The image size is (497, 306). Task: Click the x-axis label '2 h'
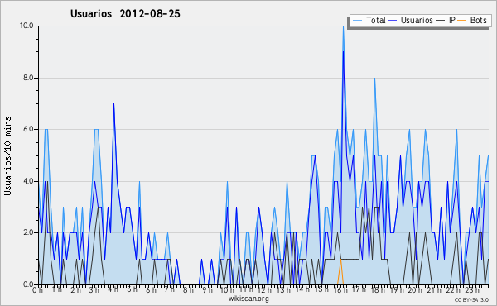point(75,289)
